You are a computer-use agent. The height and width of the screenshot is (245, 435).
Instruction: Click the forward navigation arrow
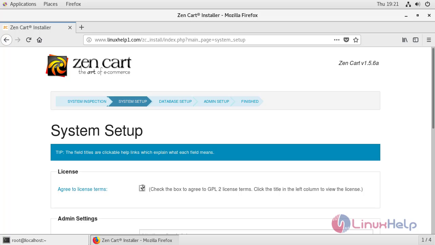[18, 40]
